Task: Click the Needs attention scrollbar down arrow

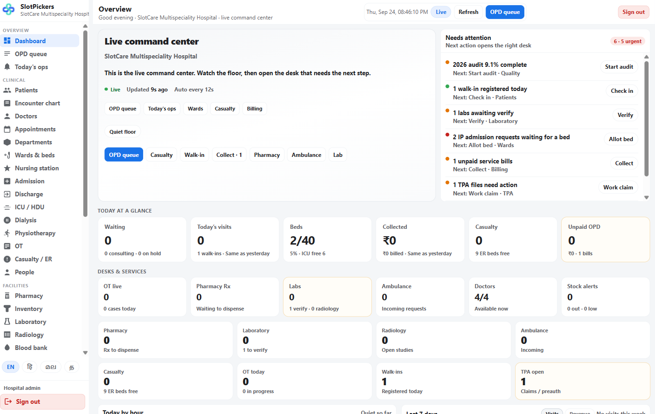Action: pos(646,198)
